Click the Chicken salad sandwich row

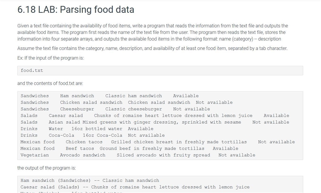click(x=126, y=103)
